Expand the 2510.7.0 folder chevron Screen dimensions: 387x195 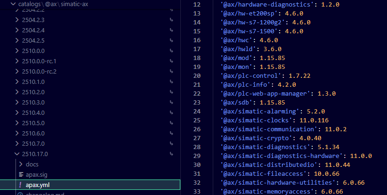click(17, 143)
